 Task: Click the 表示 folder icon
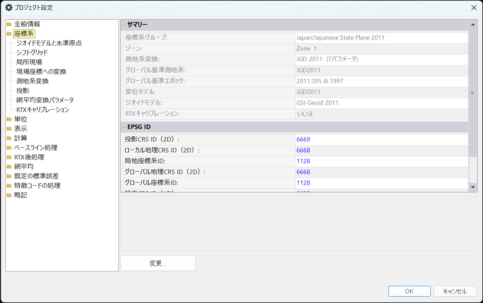10,128
